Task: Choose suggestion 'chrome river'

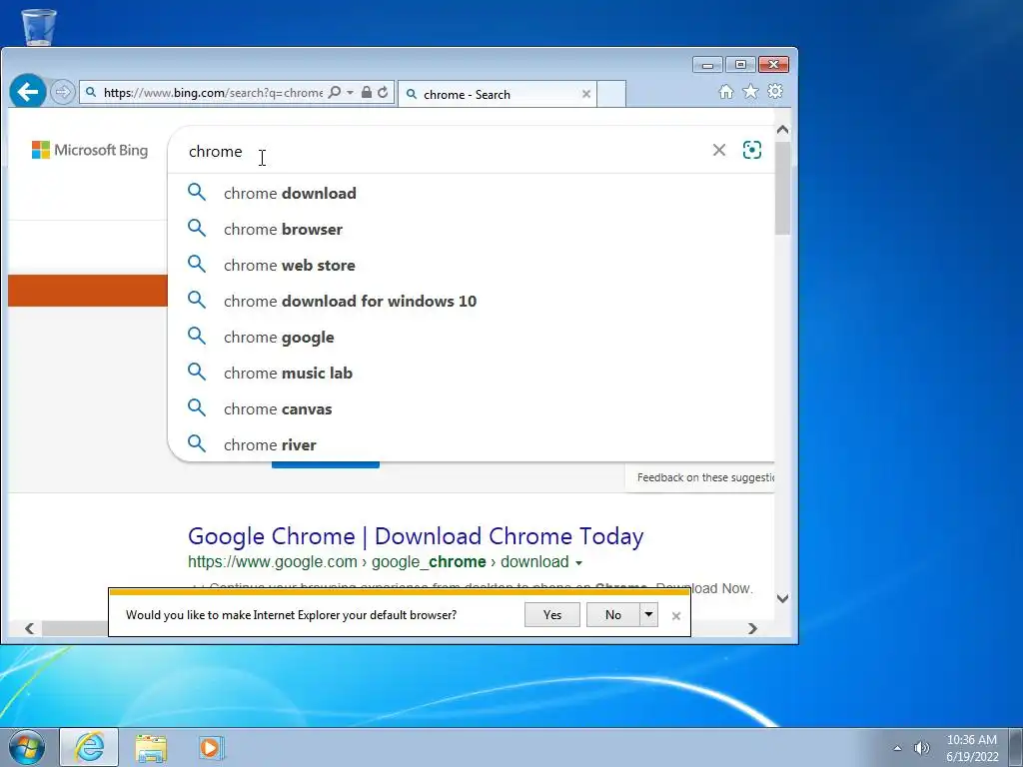Action: pyautogui.click(x=472, y=444)
